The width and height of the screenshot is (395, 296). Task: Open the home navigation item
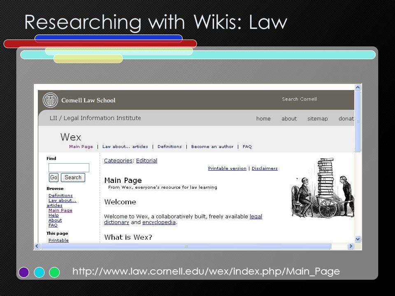pos(263,118)
